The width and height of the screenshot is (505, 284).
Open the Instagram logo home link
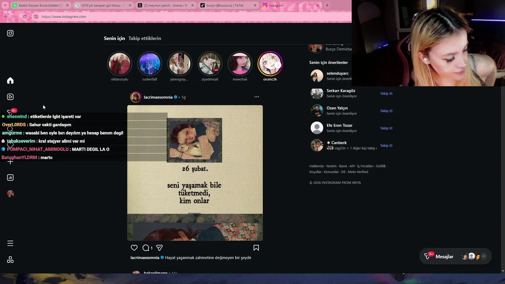coord(10,33)
